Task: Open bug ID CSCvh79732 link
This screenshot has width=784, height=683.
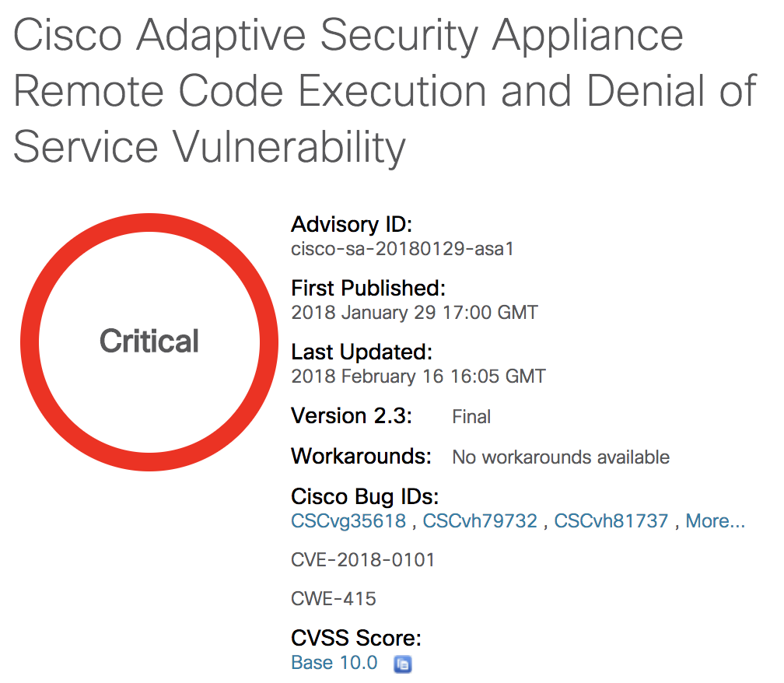Action: tap(480, 521)
